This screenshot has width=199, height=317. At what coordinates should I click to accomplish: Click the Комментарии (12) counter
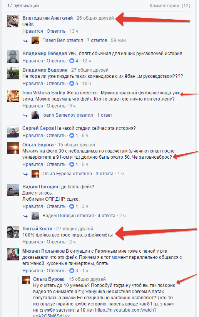pos(170,6)
